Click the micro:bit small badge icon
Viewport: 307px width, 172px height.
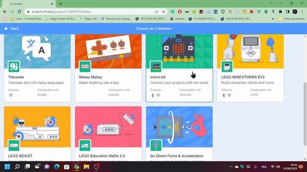click(156, 66)
